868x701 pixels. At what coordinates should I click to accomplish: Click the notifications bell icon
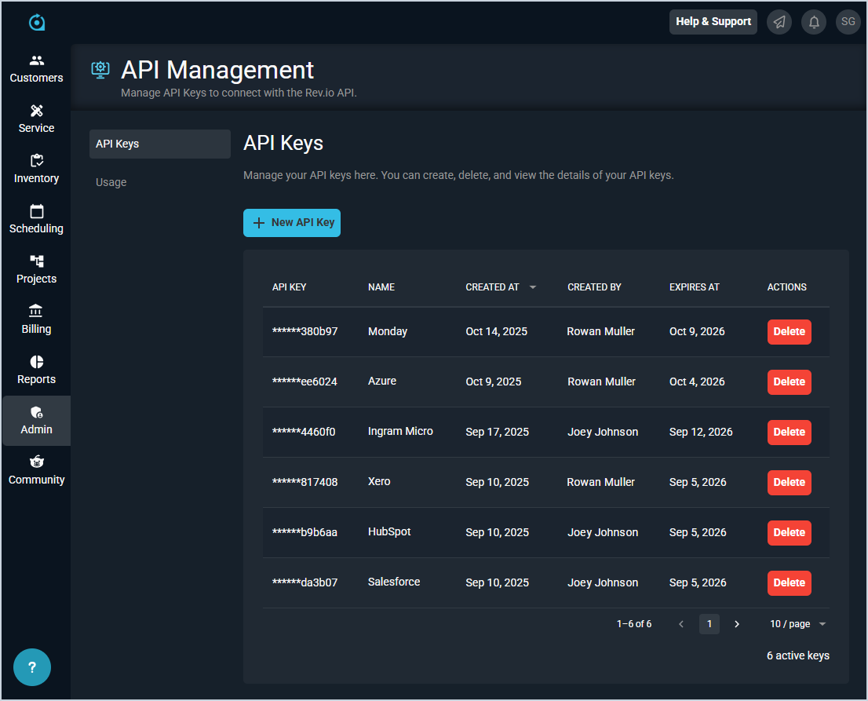click(x=814, y=22)
